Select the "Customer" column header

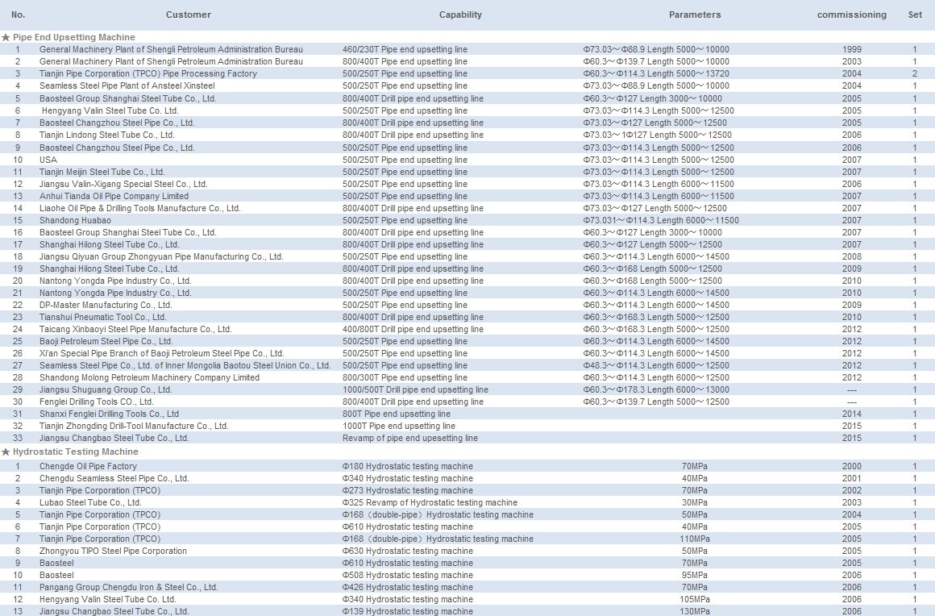pyautogui.click(x=189, y=15)
